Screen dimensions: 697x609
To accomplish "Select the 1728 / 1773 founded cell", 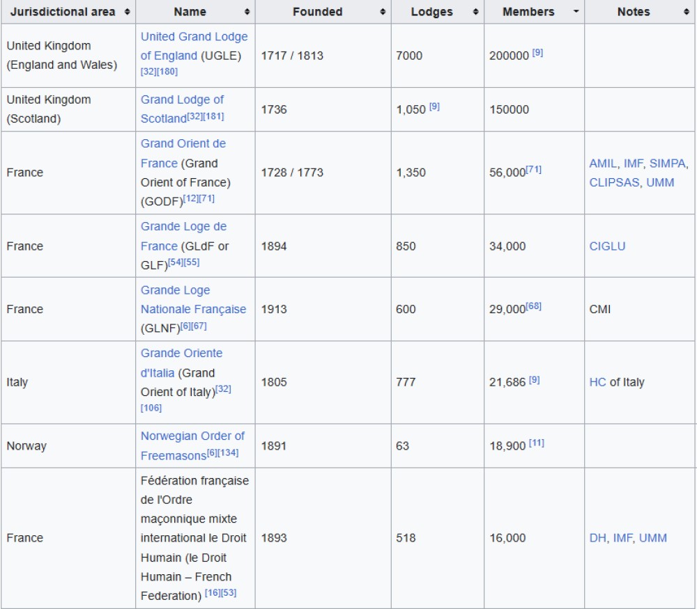I will 323,173.
